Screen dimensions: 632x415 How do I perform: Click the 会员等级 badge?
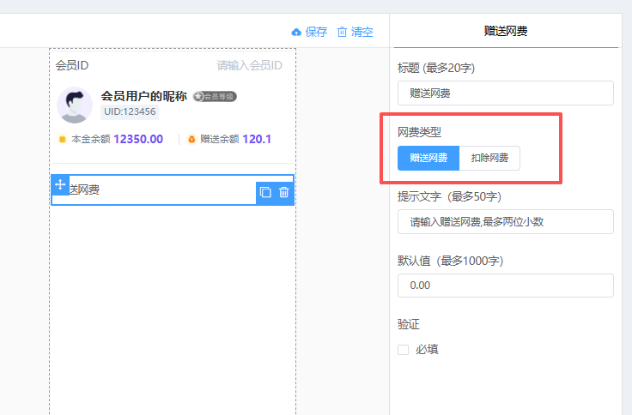(x=215, y=97)
